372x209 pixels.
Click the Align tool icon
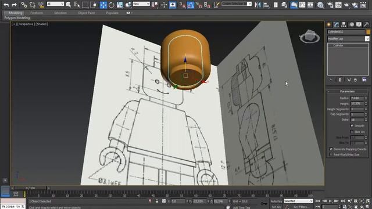pos(266,5)
